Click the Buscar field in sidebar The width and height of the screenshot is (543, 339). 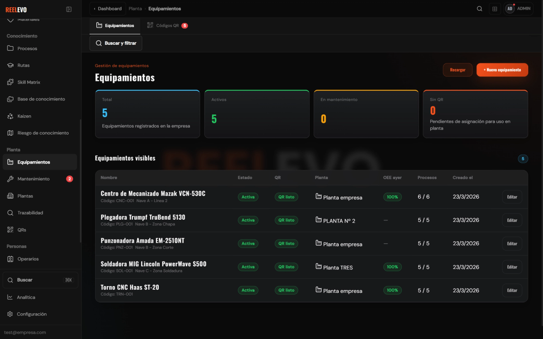pos(40,280)
